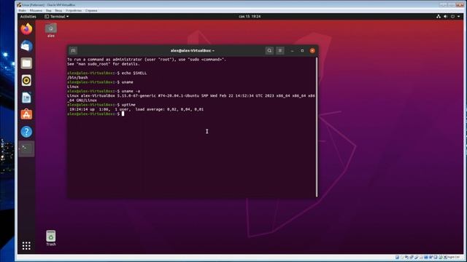Click the 'load average' output line
Viewport: 467px width, 262px height.
136,109
